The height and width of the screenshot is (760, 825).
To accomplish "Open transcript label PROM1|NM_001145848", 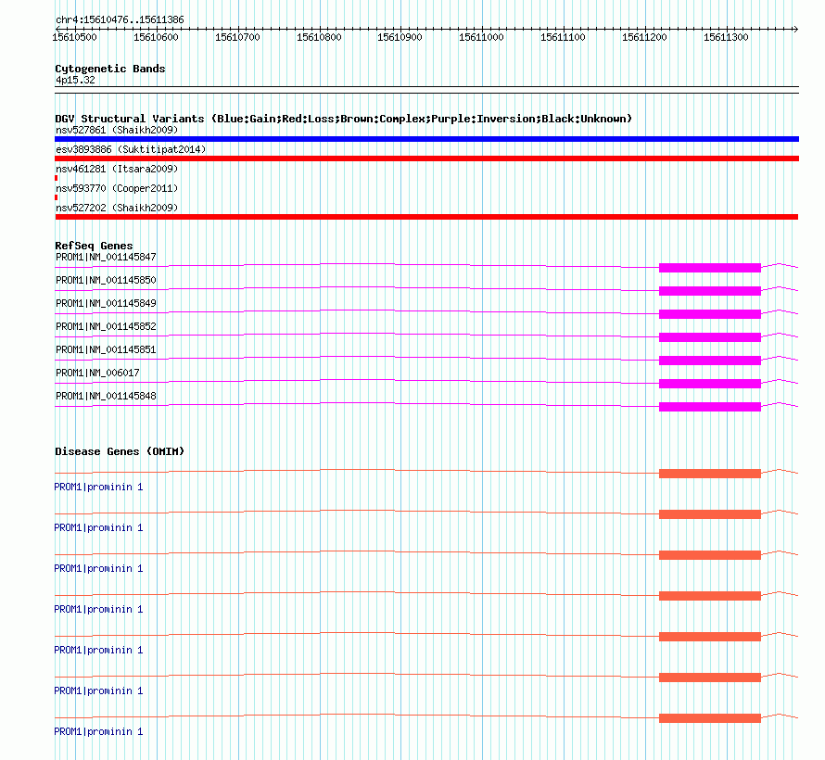I will pos(106,396).
